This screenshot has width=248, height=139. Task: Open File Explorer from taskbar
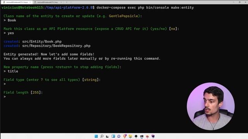tap(130, 136)
